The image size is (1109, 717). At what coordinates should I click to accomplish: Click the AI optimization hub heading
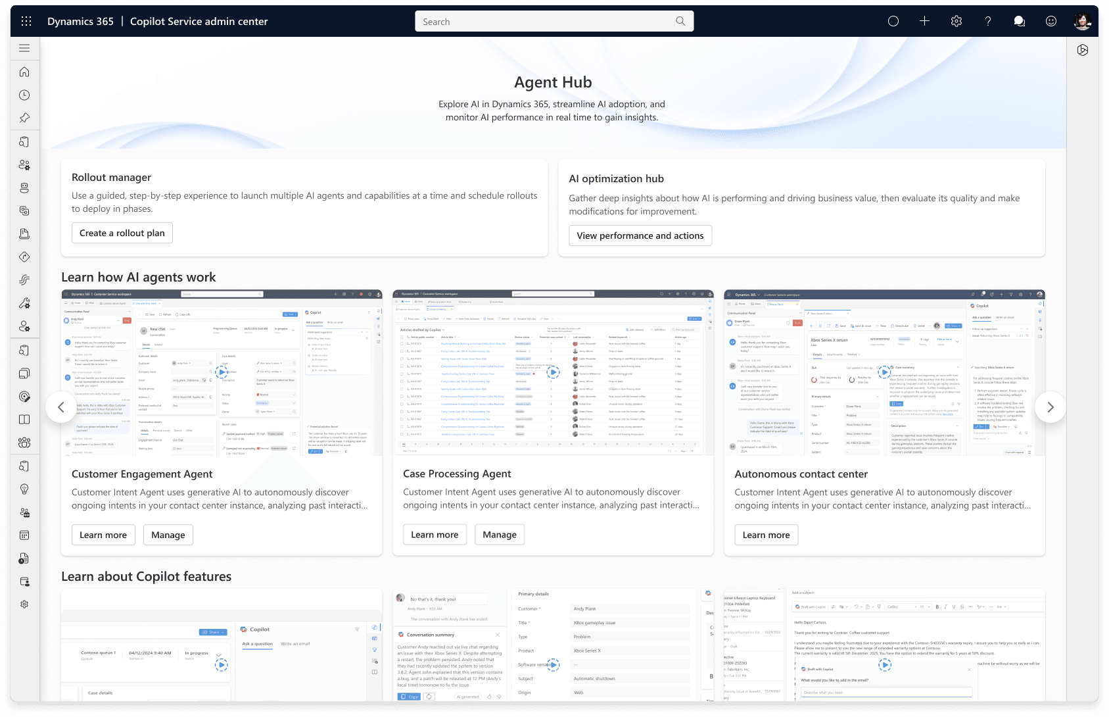(616, 179)
